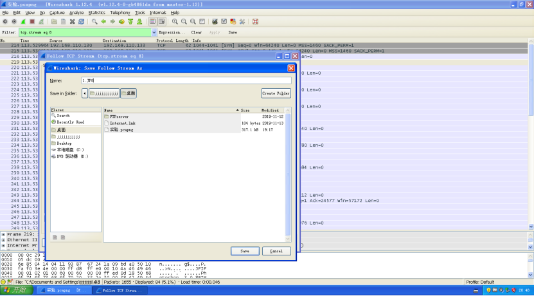Viewport: 534px width, 296px height.
Task: Select Recently Used in Places
Action: click(76, 122)
